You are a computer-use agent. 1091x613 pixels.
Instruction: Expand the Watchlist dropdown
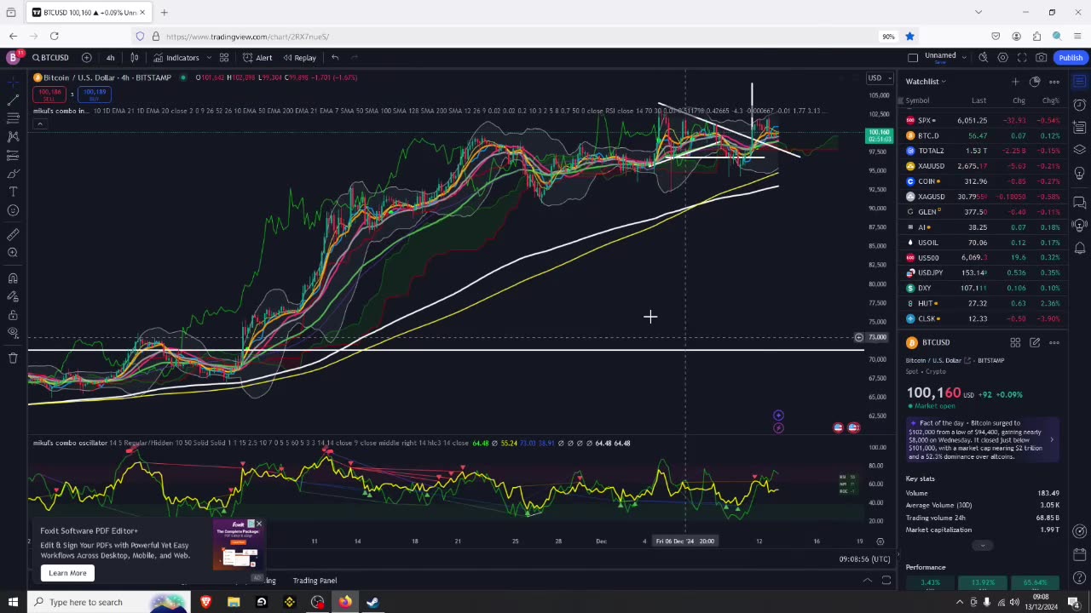tap(926, 82)
